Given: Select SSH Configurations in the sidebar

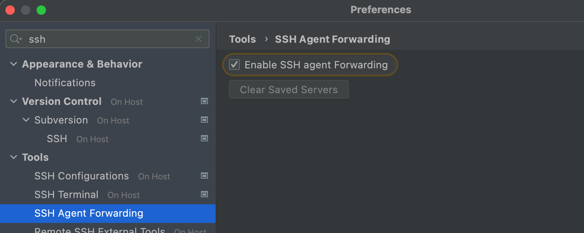Looking at the screenshot, I should click(x=81, y=176).
